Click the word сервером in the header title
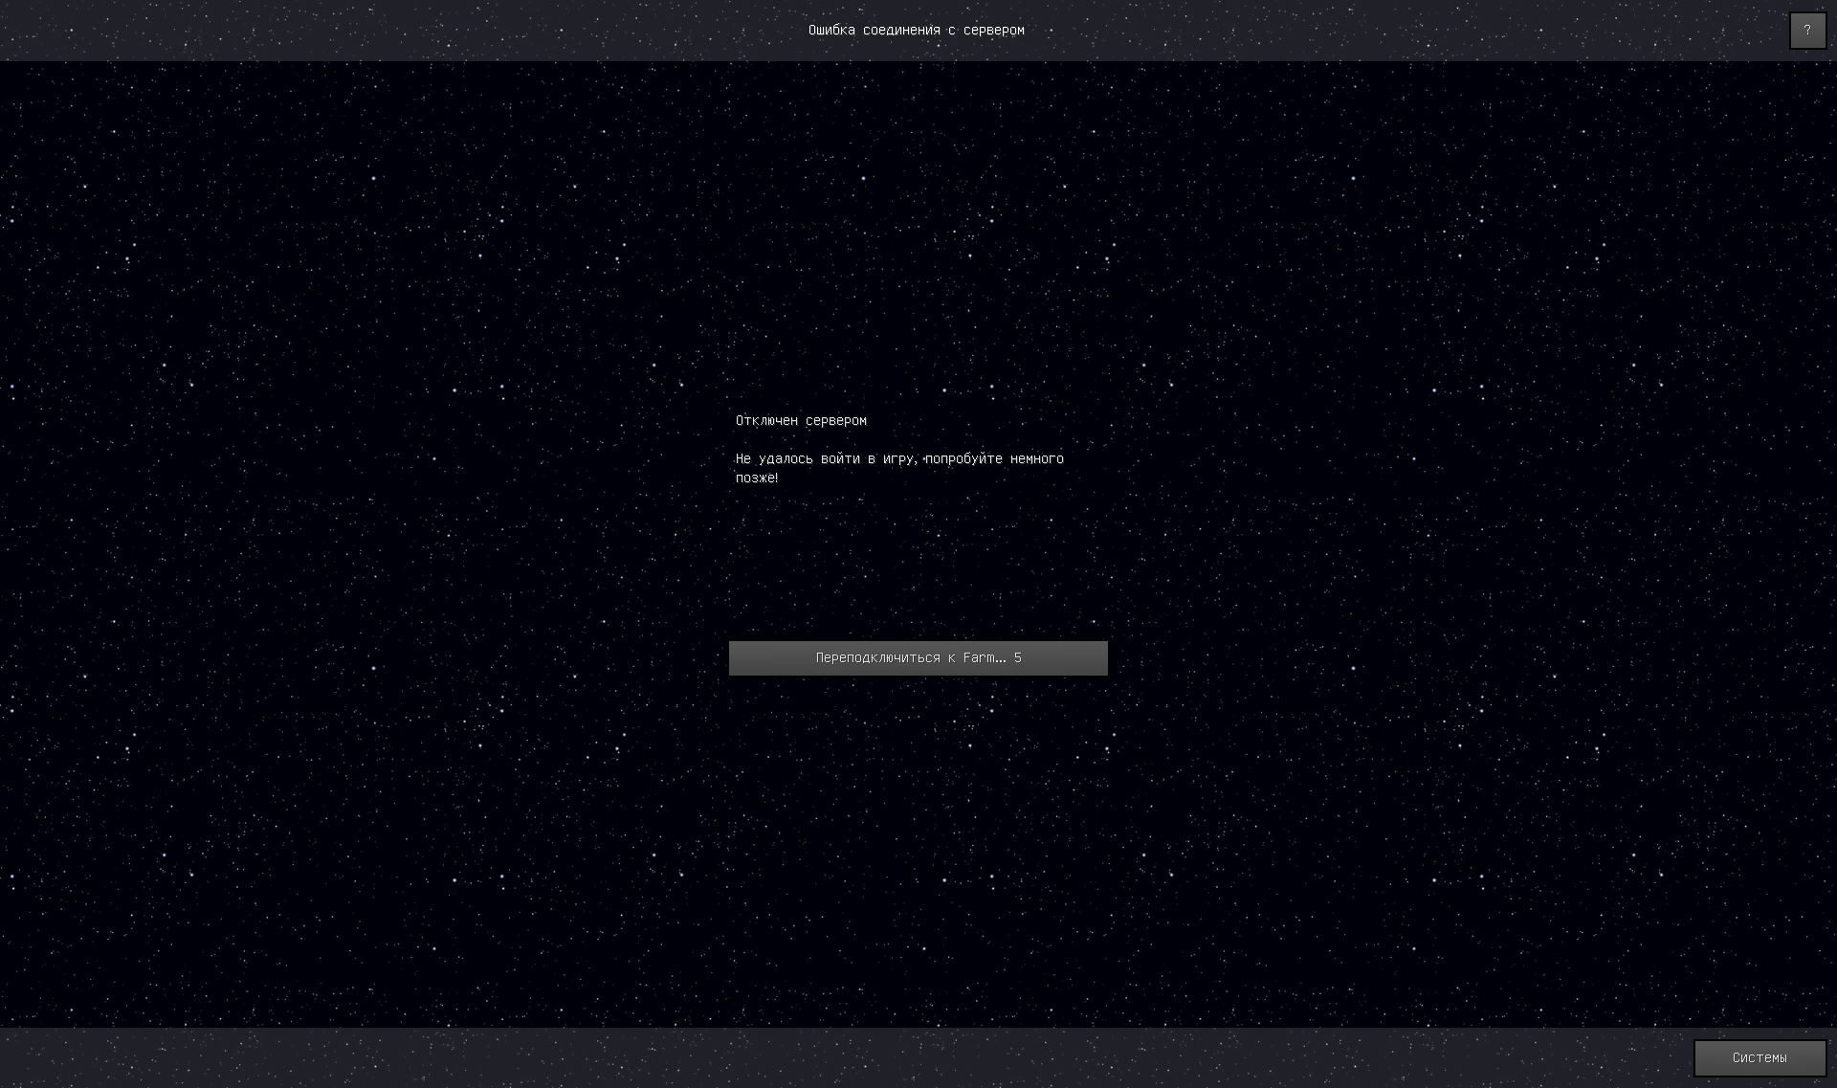 993,31
